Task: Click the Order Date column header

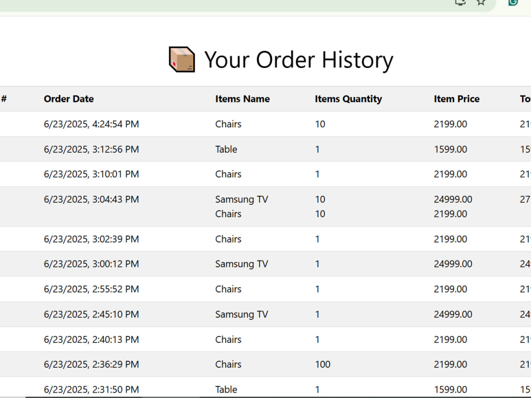Action: pyautogui.click(x=68, y=99)
